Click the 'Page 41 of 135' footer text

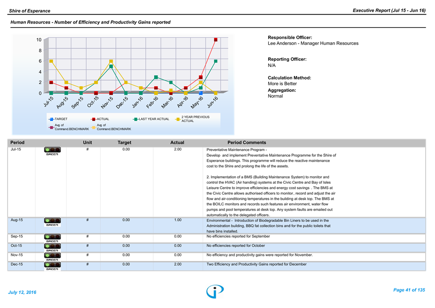[x=409, y=290]
